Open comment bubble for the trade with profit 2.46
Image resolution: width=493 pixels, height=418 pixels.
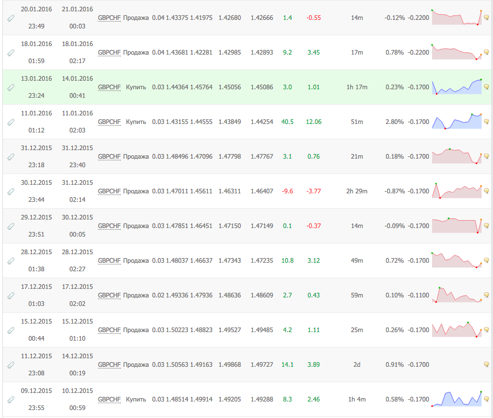486,399
